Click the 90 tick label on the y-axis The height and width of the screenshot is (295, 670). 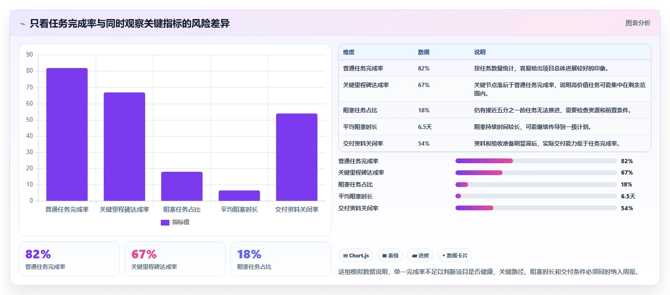click(x=30, y=55)
